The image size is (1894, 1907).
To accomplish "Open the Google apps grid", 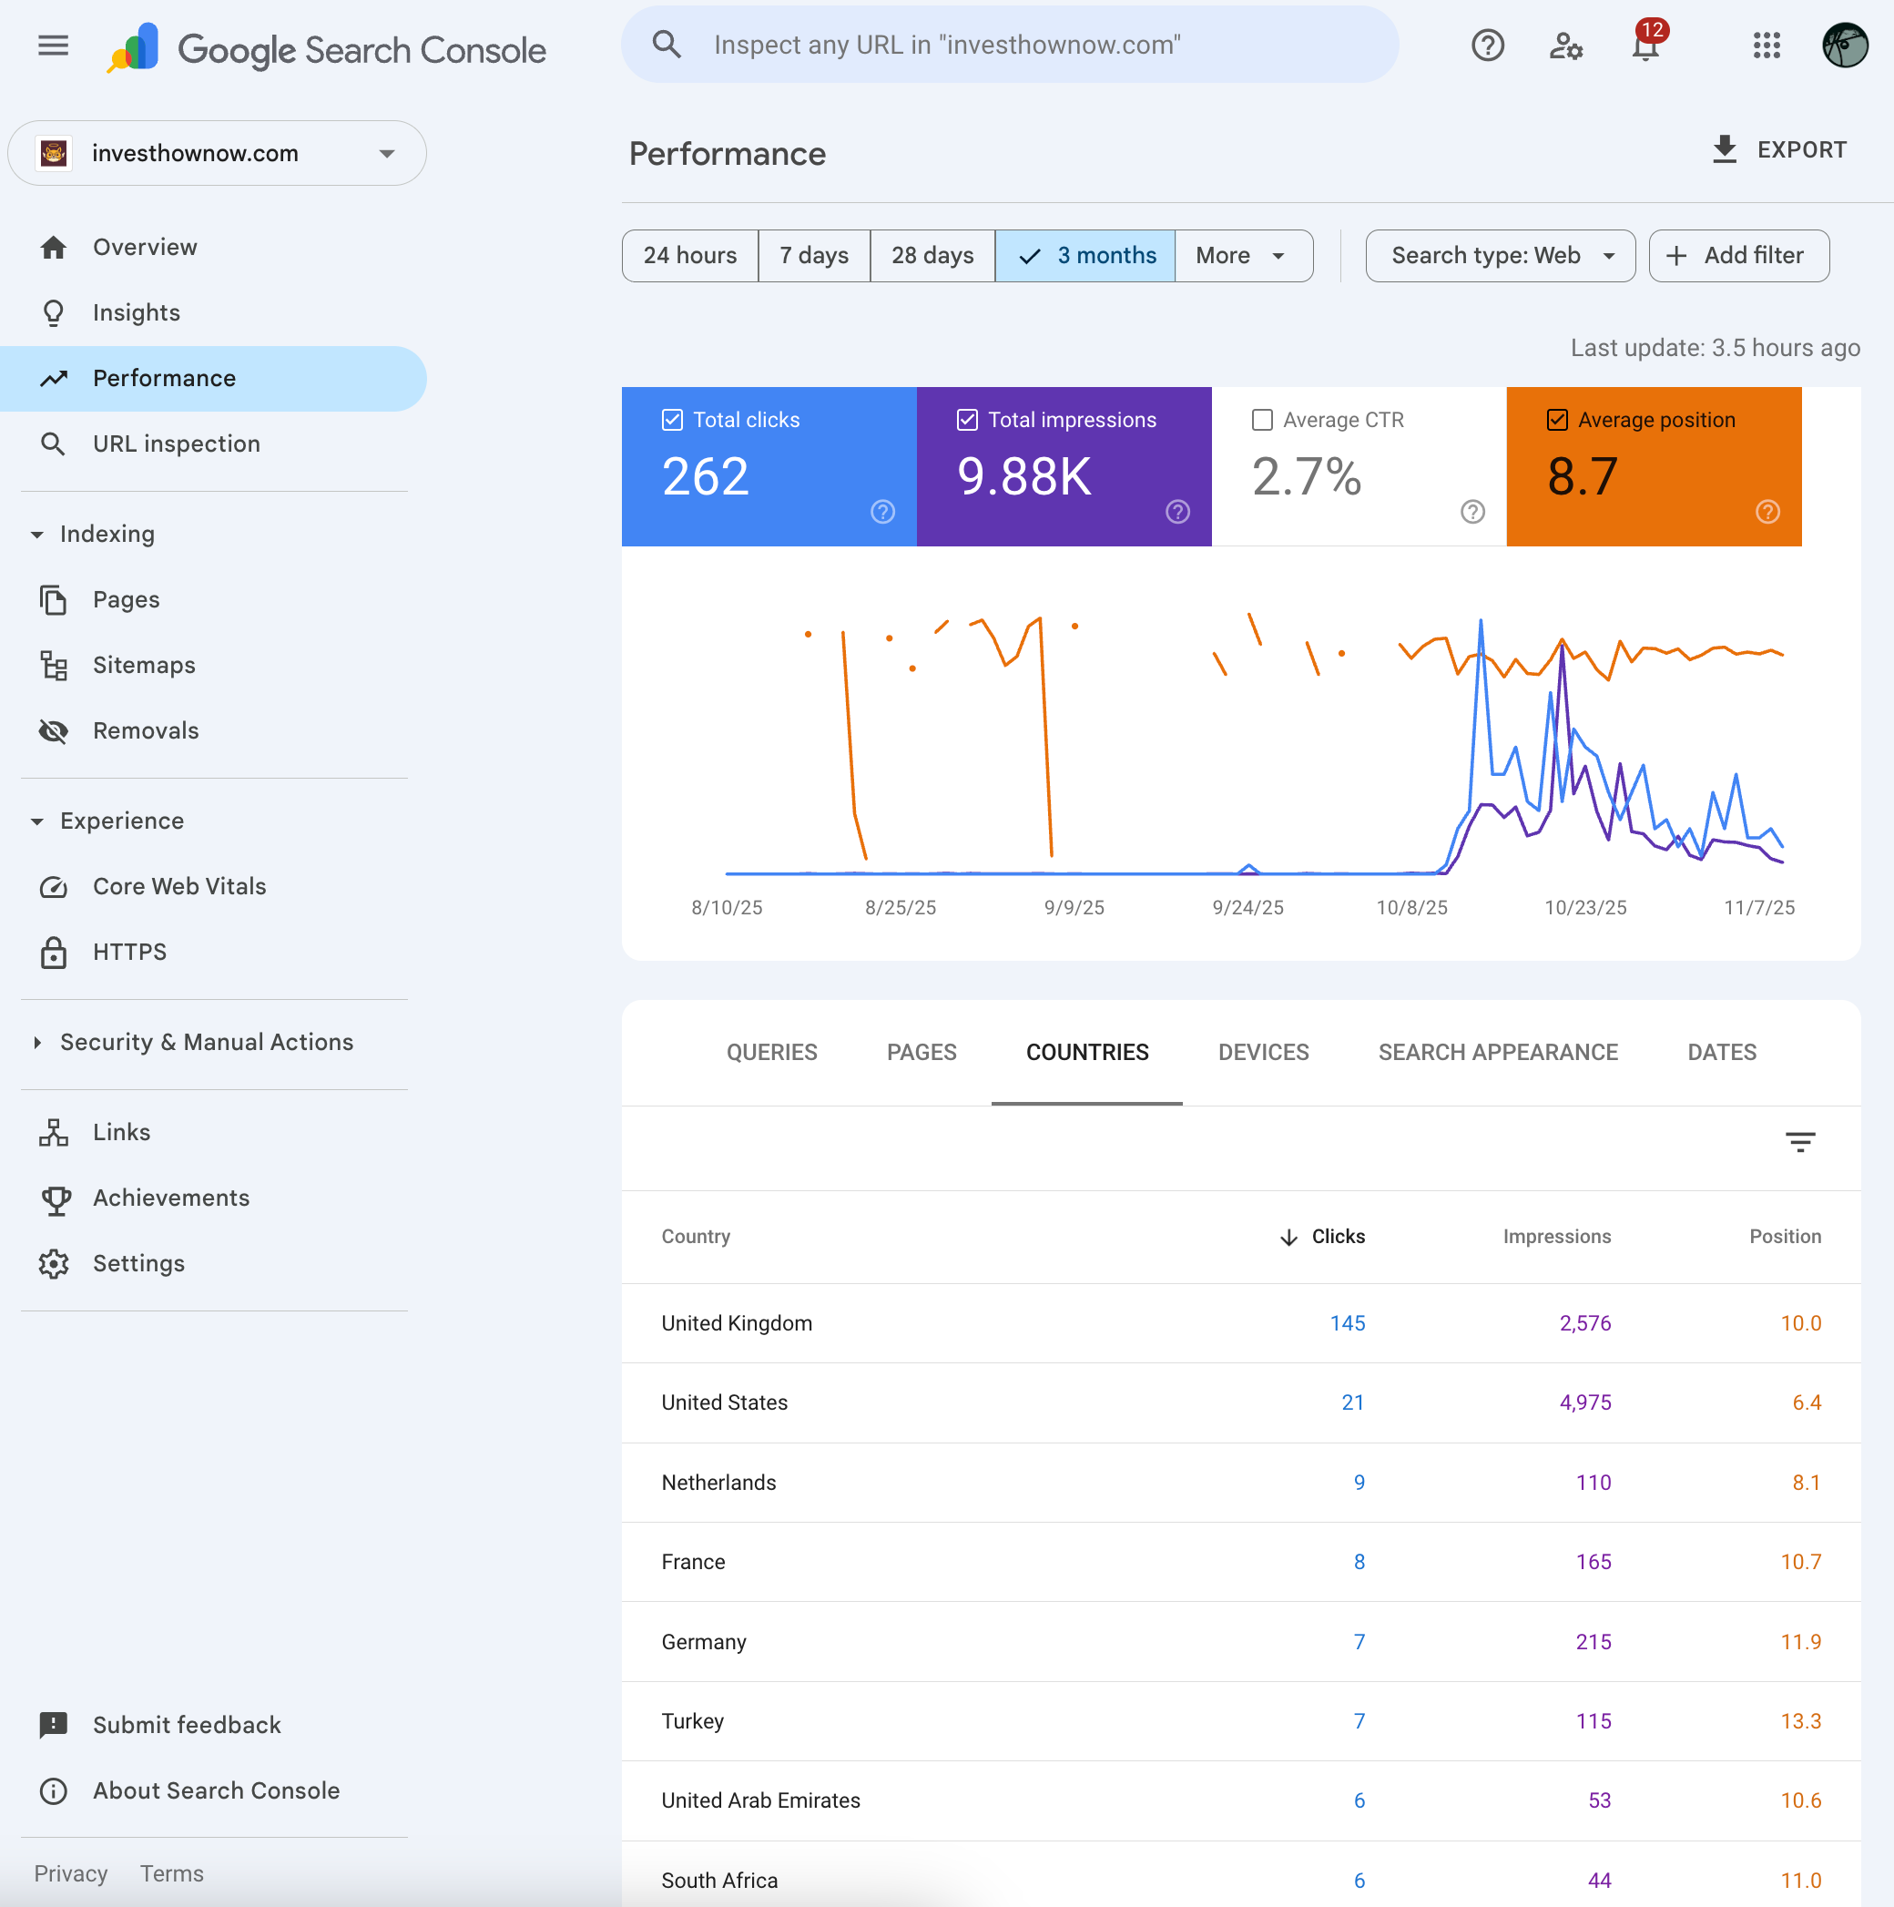I will [1766, 46].
